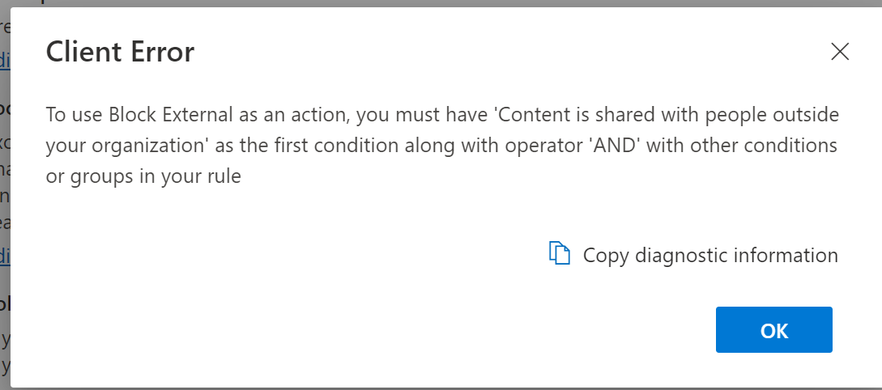Click the copy diagnostic information icon
882x390 pixels.
click(x=560, y=254)
